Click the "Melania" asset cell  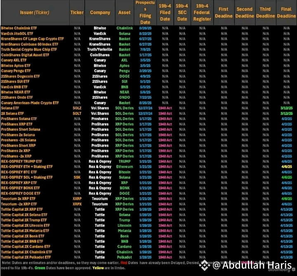(125, 231)
